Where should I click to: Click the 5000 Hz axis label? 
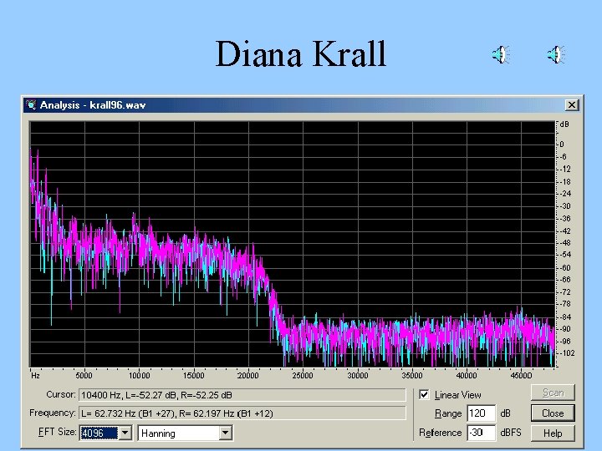pyautogui.click(x=84, y=376)
